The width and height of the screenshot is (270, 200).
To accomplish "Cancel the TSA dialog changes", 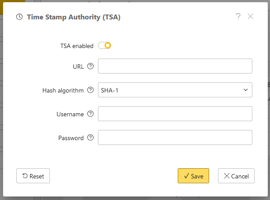I will pos(236,176).
